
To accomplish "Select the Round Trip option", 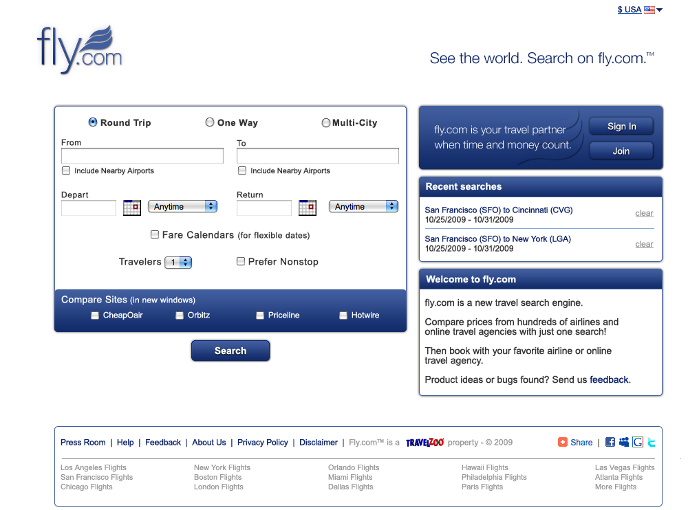I will click(93, 122).
